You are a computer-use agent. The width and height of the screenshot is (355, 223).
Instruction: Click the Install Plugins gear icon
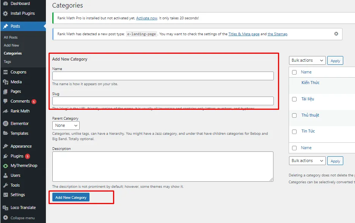click(5, 14)
